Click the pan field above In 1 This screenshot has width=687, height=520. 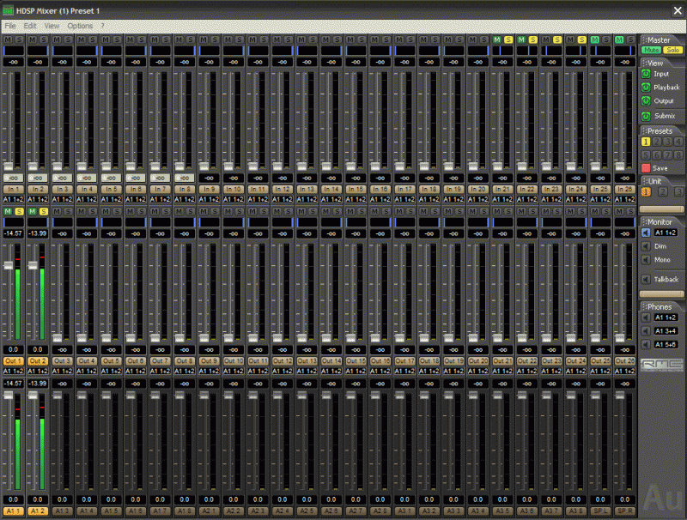(x=13, y=51)
